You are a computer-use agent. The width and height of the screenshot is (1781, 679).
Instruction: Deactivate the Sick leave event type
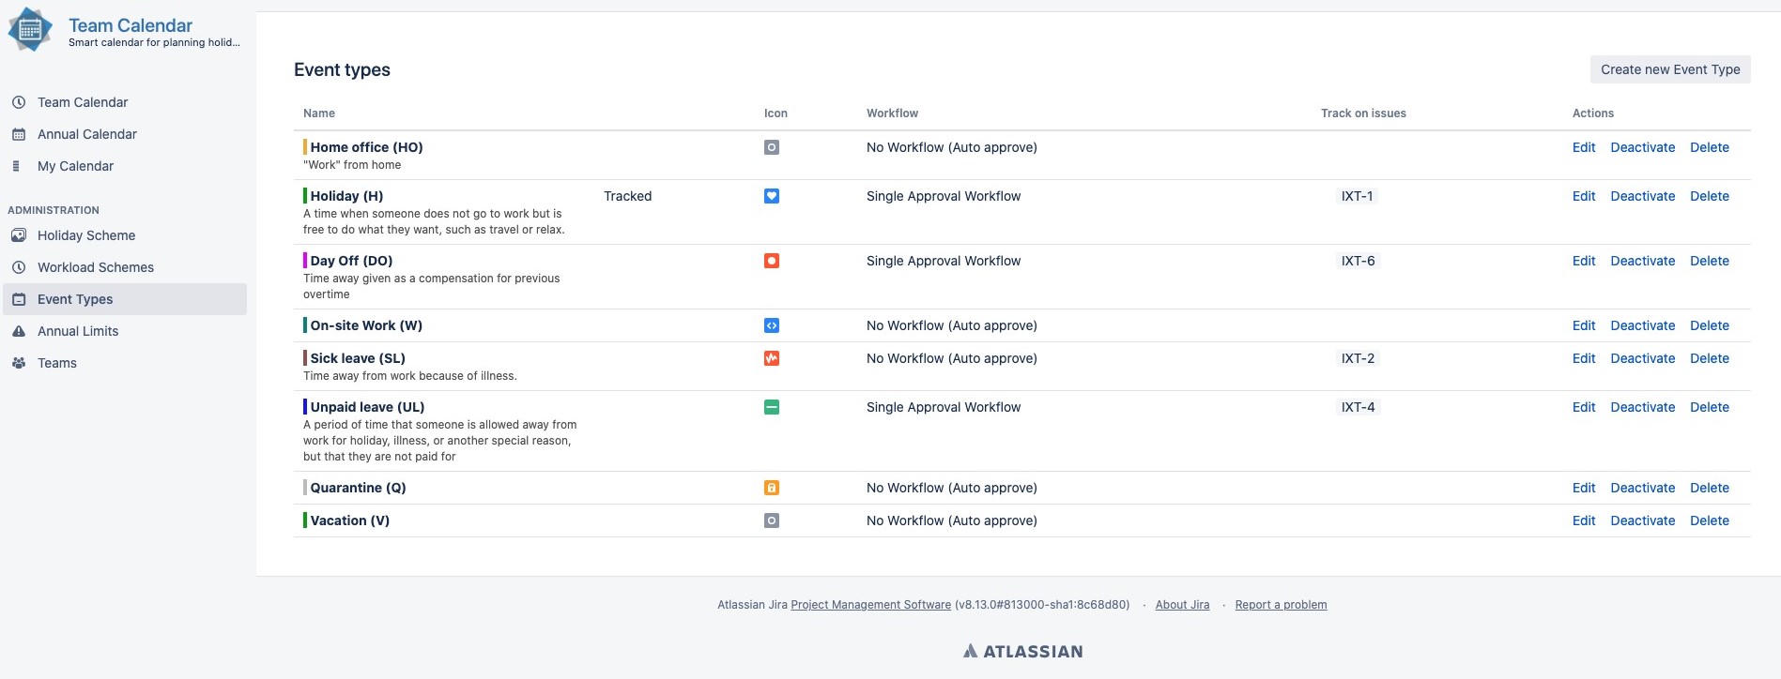pos(1642,358)
